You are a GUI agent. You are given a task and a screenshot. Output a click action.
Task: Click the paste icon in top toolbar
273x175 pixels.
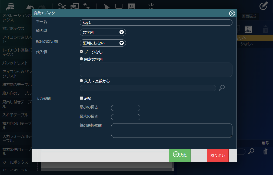pos(87,6)
